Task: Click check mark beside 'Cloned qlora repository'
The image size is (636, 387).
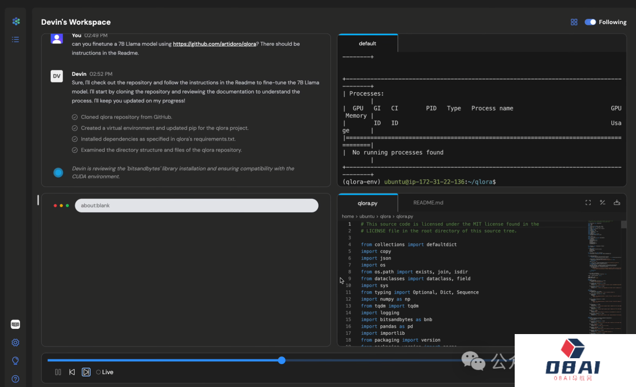Action: tap(75, 117)
